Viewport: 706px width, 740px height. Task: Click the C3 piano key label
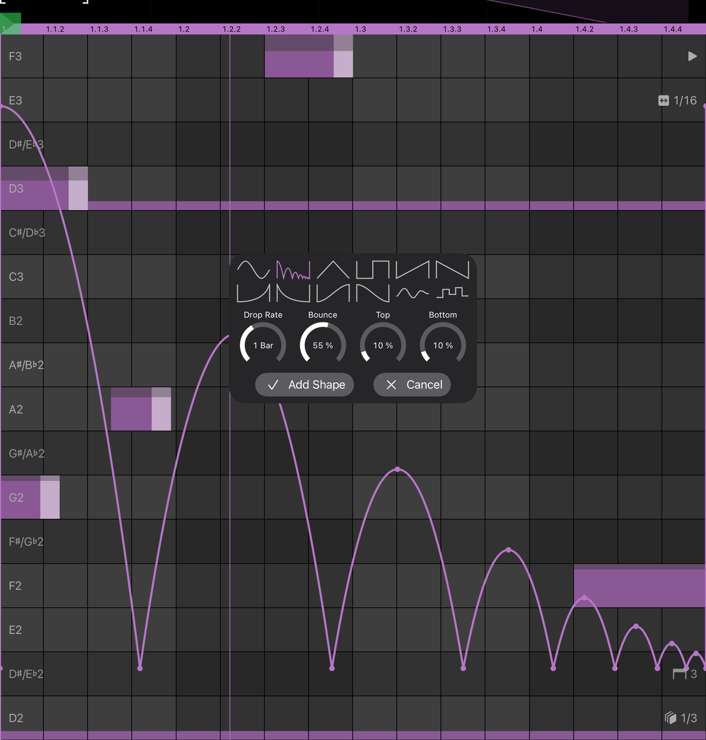[x=16, y=276]
